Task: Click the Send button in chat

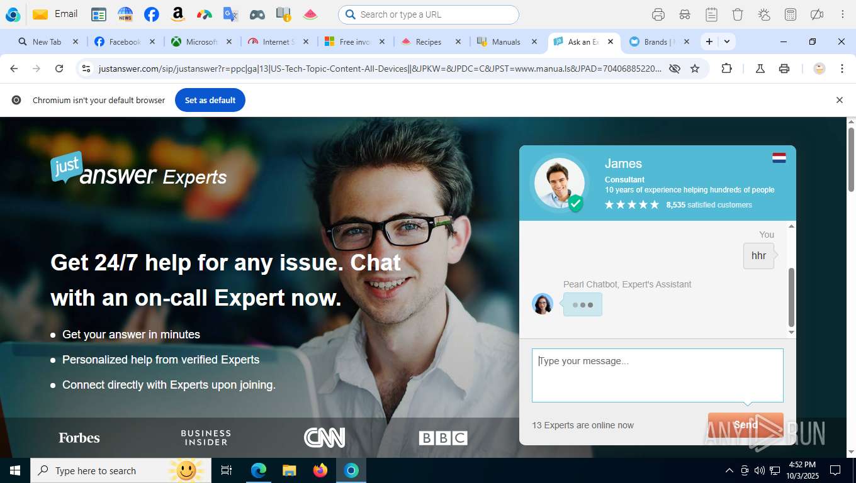Action: coord(746,425)
